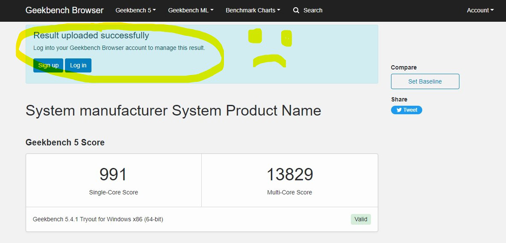The image size is (506, 243).
Task: Share result with the Tweet button
Action: pos(406,110)
